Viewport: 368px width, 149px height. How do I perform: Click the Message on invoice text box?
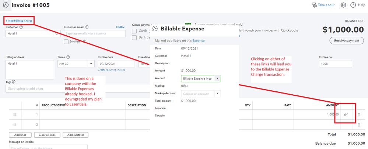(48, 147)
